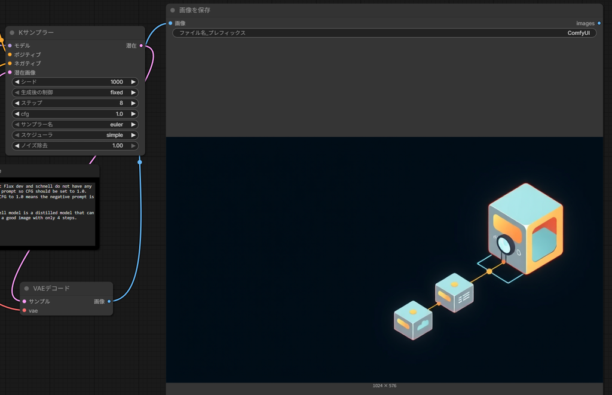Select previous サンプラー名 option
The image size is (612, 395).
coord(17,124)
